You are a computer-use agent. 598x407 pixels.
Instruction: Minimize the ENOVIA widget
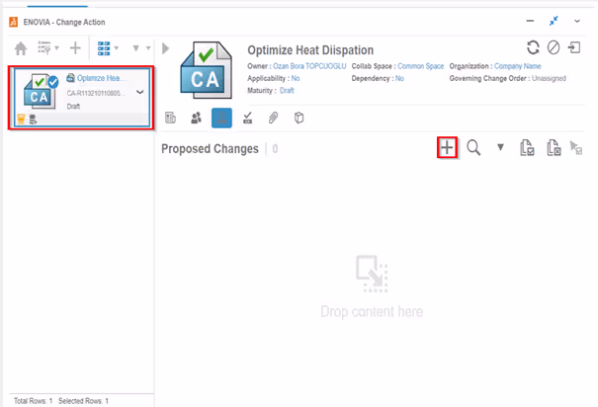(530, 21)
